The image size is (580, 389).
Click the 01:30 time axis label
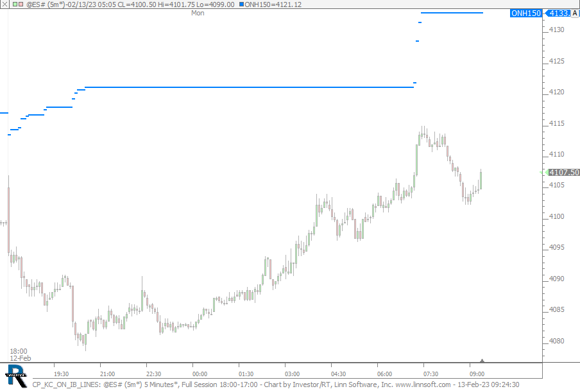coord(246,374)
